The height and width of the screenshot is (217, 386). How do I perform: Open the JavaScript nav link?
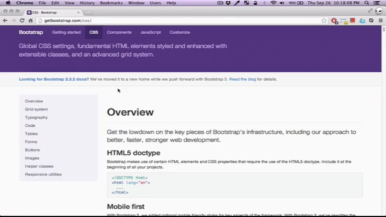pyautogui.click(x=150, y=32)
